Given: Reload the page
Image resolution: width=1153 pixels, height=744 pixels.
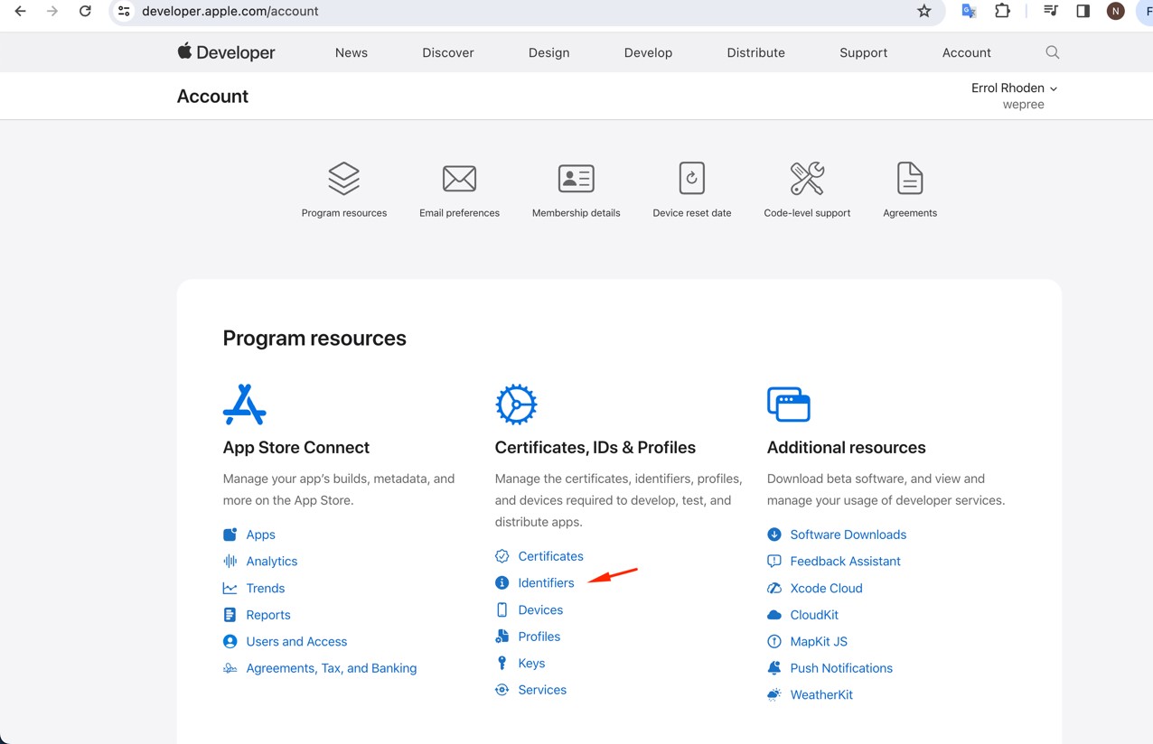Looking at the screenshot, I should [85, 12].
